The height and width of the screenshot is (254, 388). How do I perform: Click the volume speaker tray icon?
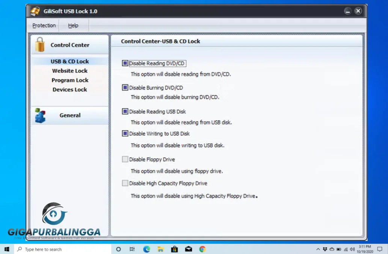coord(352,249)
